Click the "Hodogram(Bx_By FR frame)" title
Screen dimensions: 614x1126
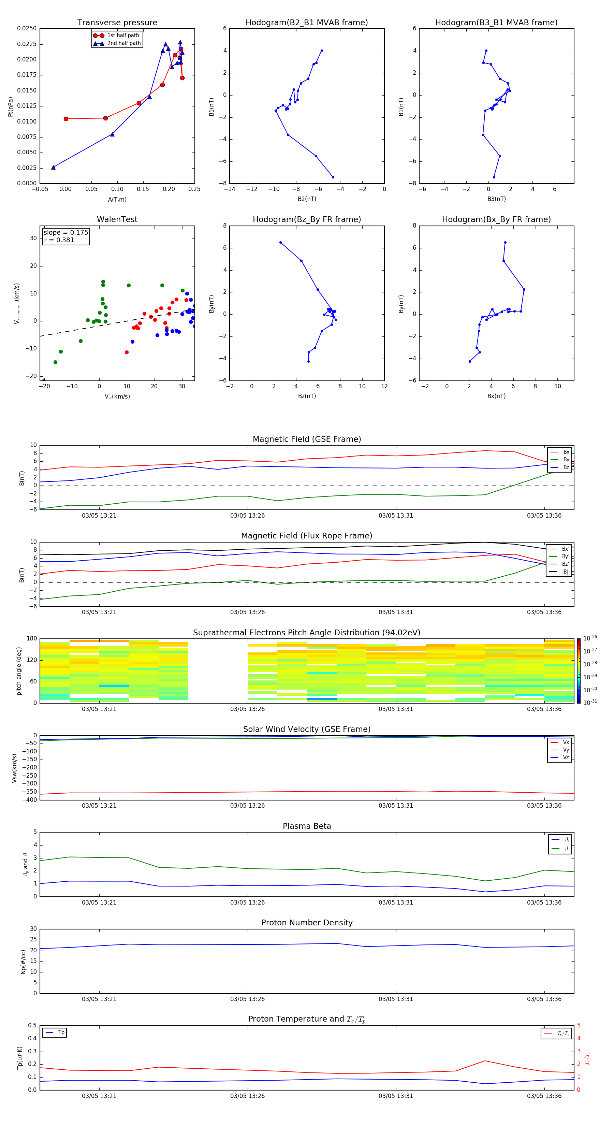pyautogui.click(x=496, y=219)
